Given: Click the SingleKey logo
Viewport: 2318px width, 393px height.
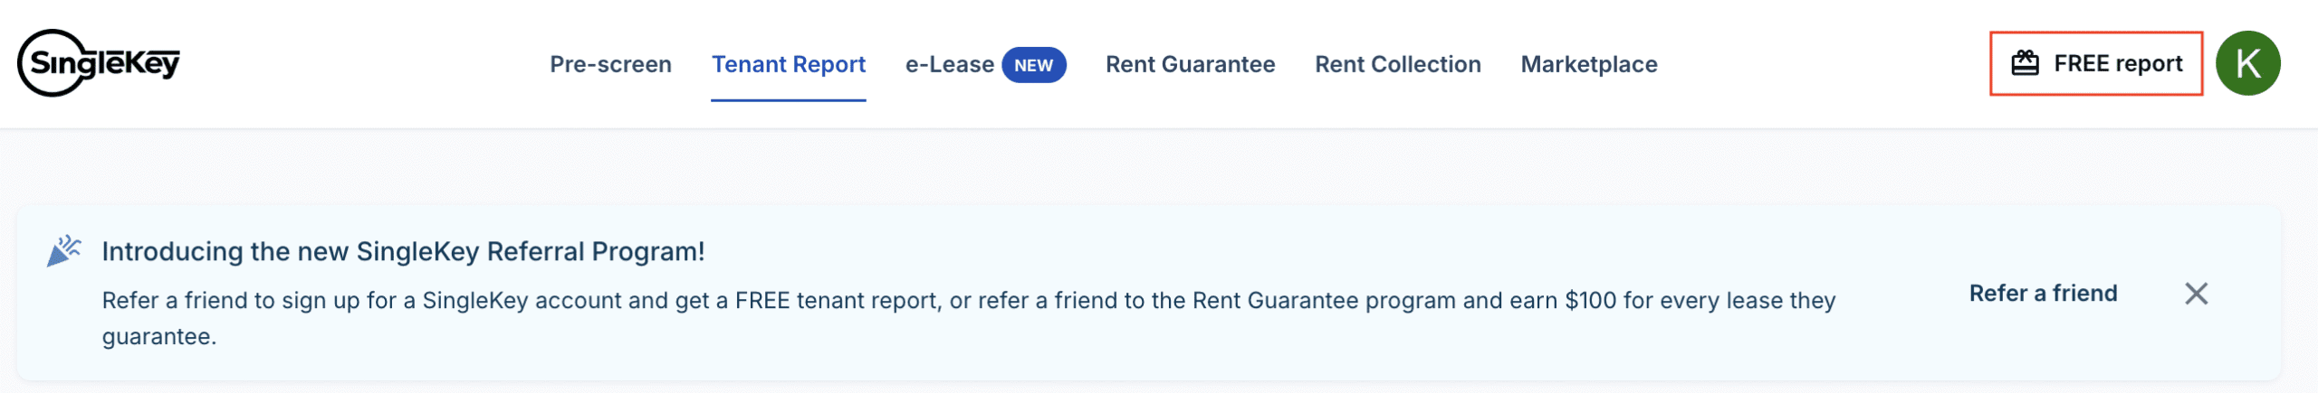Looking at the screenshot, I should pyautogui.click(x=98, y=63).
